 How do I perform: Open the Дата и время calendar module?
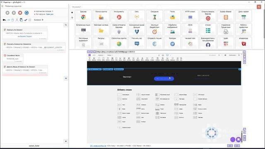coord(243,16)
